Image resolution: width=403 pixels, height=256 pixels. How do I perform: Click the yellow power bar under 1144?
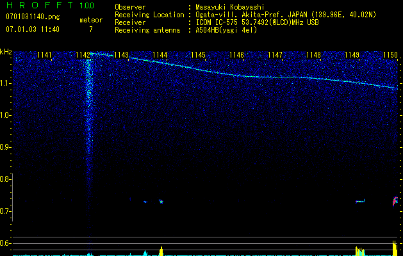coord(161,251)
